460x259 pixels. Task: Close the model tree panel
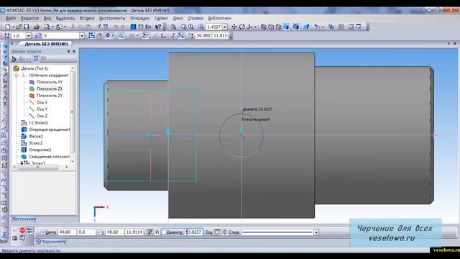click(x=74, y=51)
